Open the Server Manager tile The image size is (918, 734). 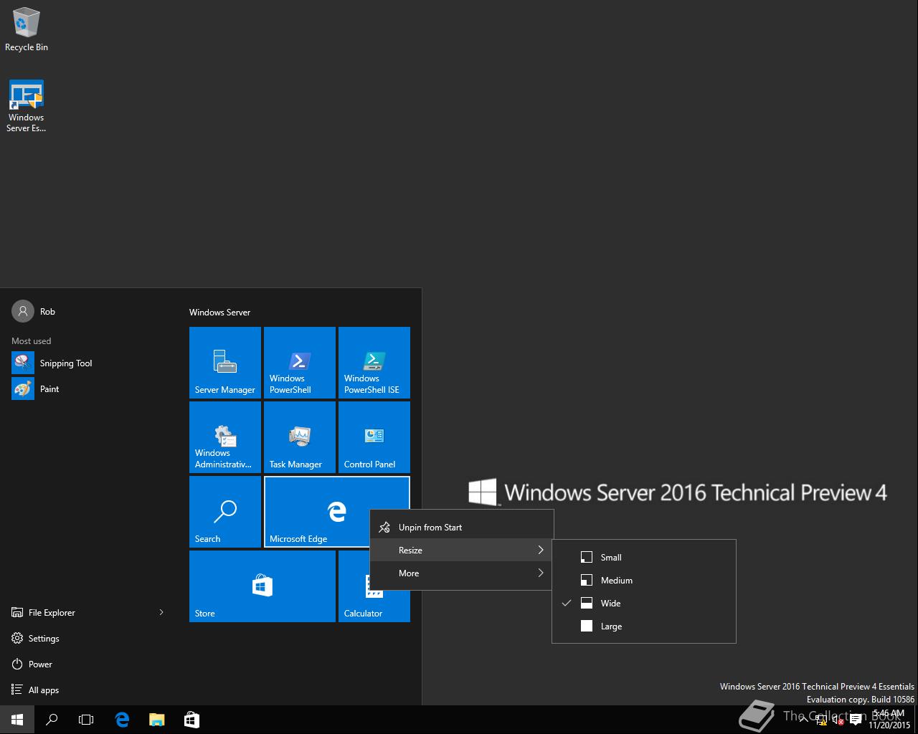pos(225,363)
